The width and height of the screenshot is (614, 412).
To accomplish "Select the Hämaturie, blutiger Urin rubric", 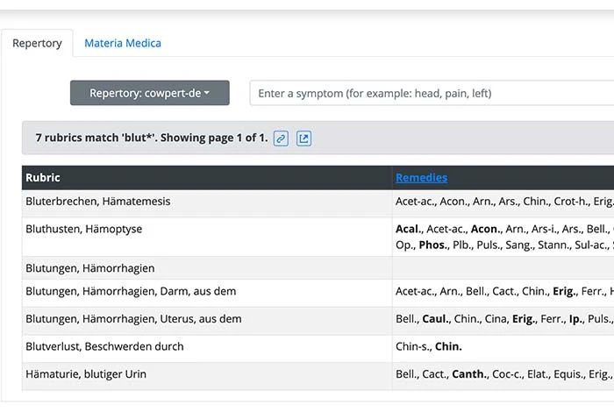I will click(86, 374).
